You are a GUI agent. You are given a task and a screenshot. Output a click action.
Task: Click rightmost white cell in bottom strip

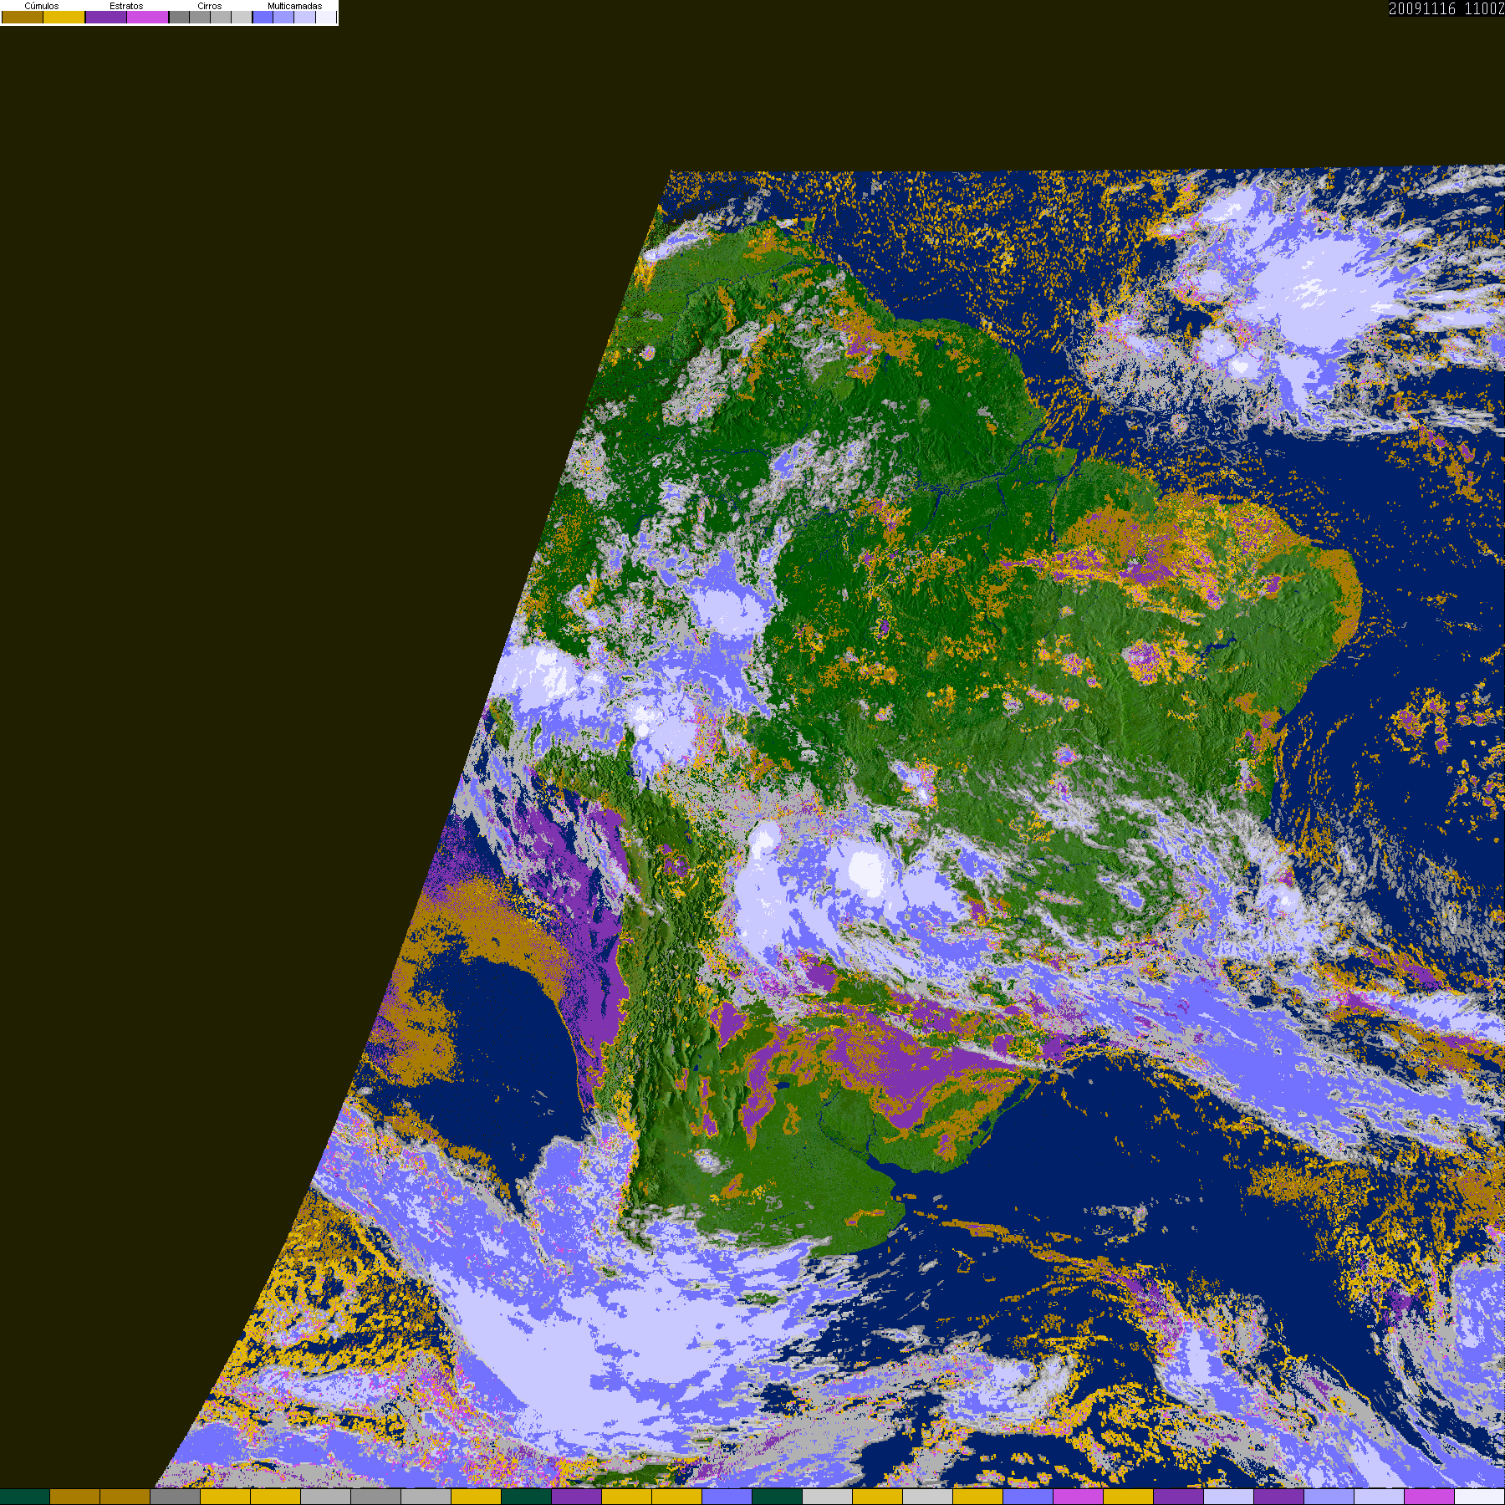click(x=1479, y=1497)
